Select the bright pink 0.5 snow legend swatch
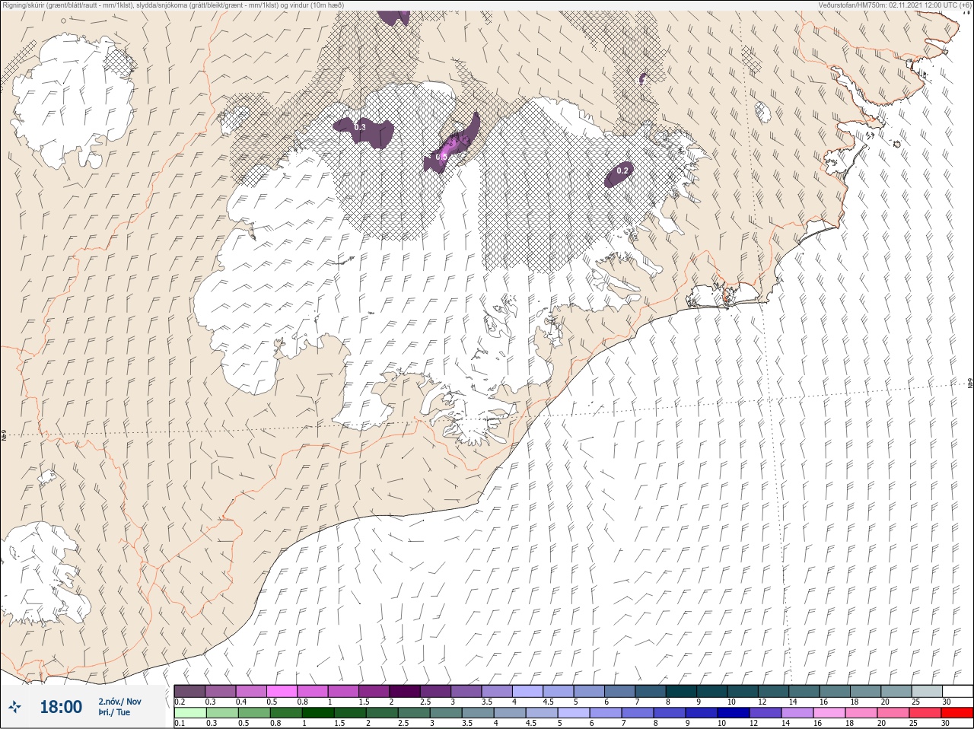Screen dimensions: 974x729 [282, 691]
